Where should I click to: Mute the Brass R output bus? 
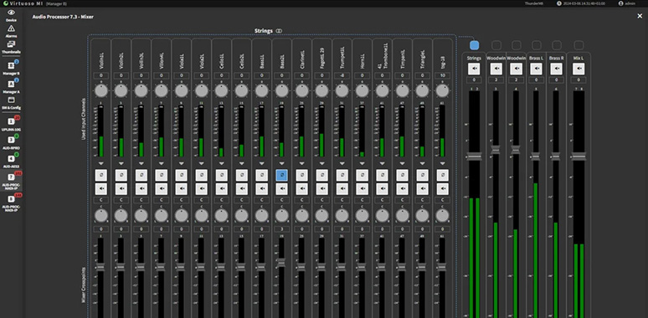pyautogui.click(x=556, y=69)
